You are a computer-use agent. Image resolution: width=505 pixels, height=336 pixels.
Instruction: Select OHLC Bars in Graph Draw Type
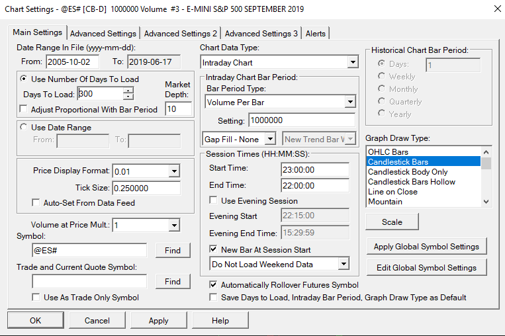pos(424,151)
